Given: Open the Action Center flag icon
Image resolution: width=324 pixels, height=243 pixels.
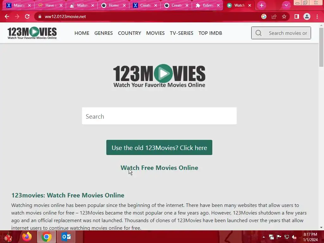Looking at the screenshot, I should coord(279,237).
